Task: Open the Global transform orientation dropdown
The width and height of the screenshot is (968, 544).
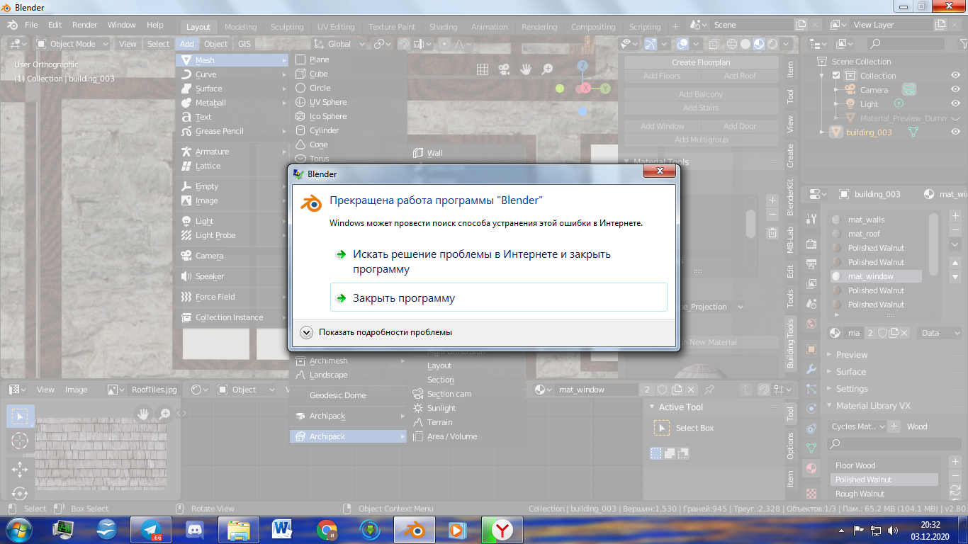Action: click(x=339, y=44)
